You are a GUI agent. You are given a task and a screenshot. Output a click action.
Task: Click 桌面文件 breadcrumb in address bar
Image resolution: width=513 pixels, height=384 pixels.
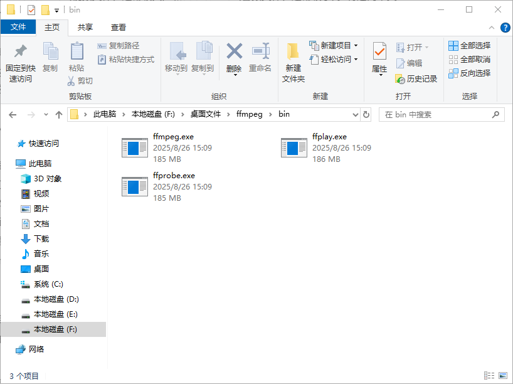[206, 114]
